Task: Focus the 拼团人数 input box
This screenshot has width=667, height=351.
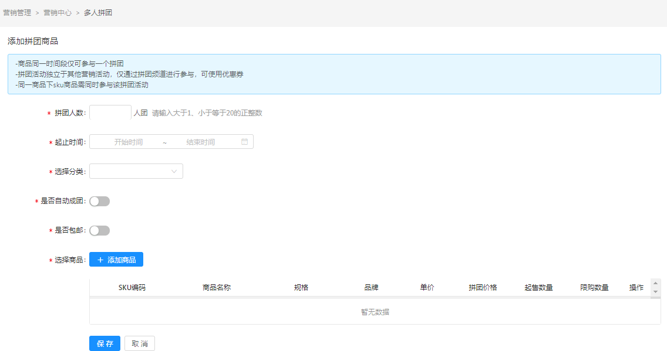Action: 110,113
